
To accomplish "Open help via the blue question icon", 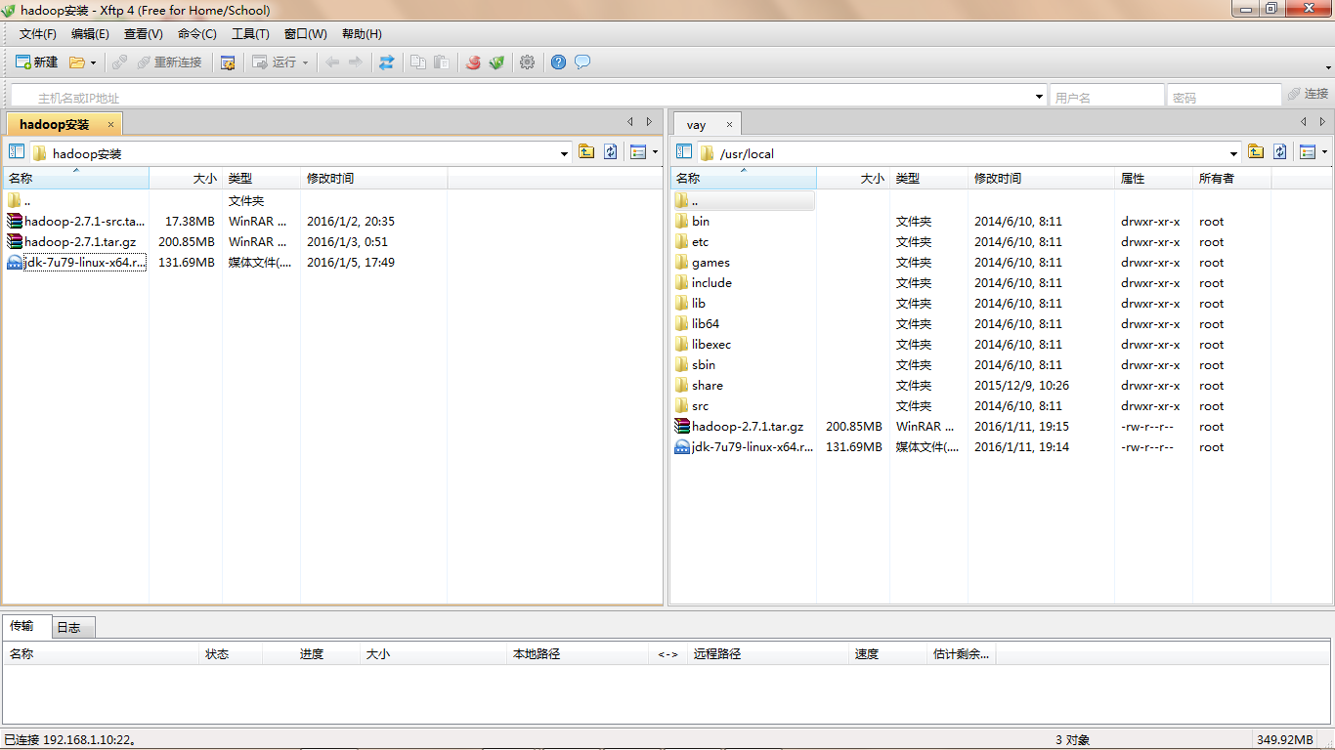I will click(x=558, y=62).
